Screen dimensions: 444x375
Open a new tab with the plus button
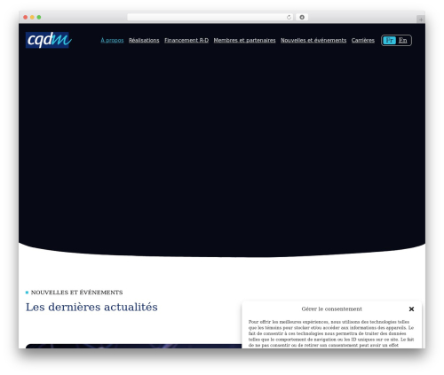click(x=421, y=20)
